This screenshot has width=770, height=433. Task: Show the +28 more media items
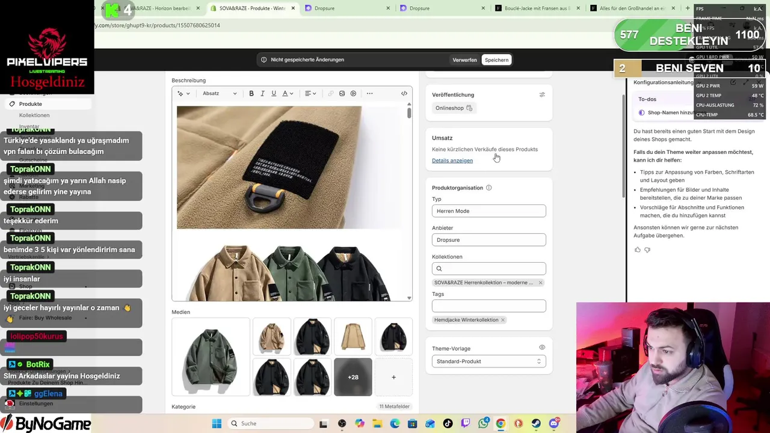353,377
